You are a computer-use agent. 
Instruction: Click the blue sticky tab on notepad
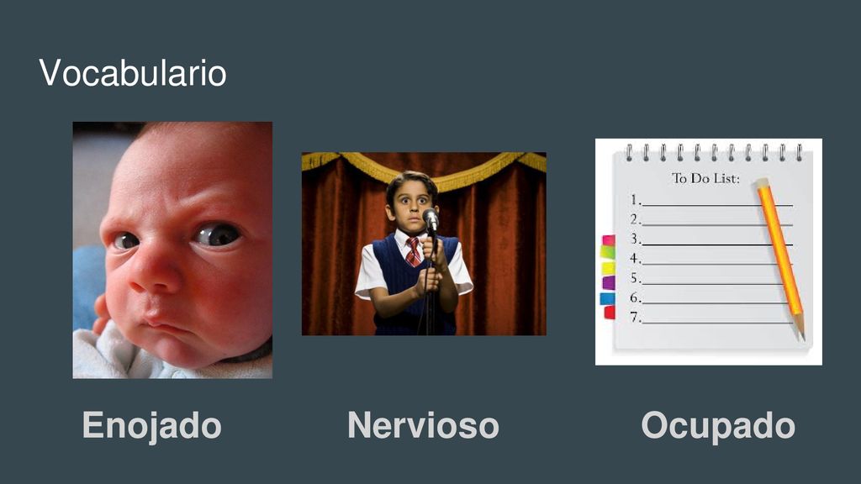[x=607, y=298]
